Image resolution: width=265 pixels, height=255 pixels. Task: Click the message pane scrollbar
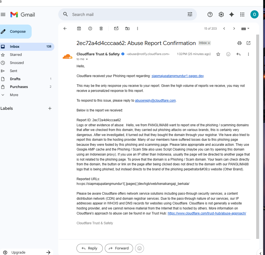[257, 137]
